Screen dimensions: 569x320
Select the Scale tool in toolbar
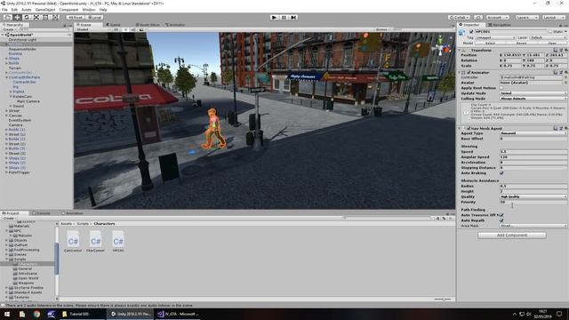[x=36, y=17]
